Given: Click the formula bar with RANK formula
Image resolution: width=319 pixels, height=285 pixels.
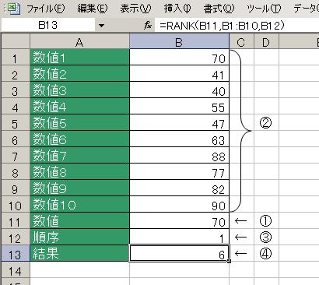Looking at the screenshot, I should click(x=237, y=26).
